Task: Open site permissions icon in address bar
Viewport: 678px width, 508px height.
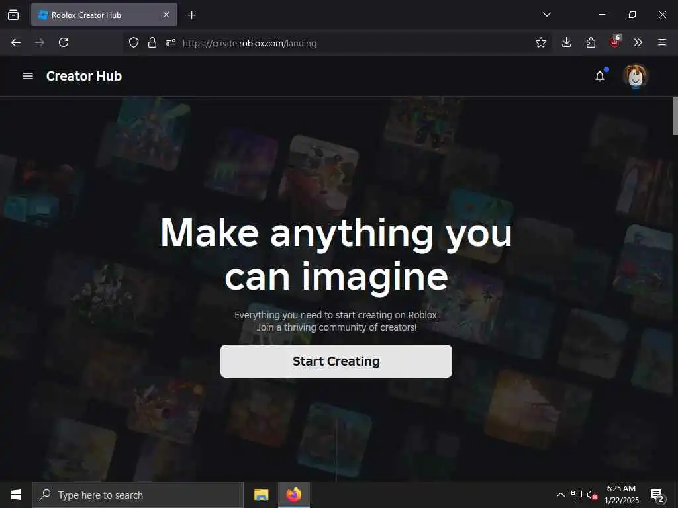Action: click(171, 42)
